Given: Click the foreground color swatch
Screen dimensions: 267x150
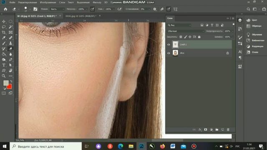Looking at the screenshot, I should 6,83.
